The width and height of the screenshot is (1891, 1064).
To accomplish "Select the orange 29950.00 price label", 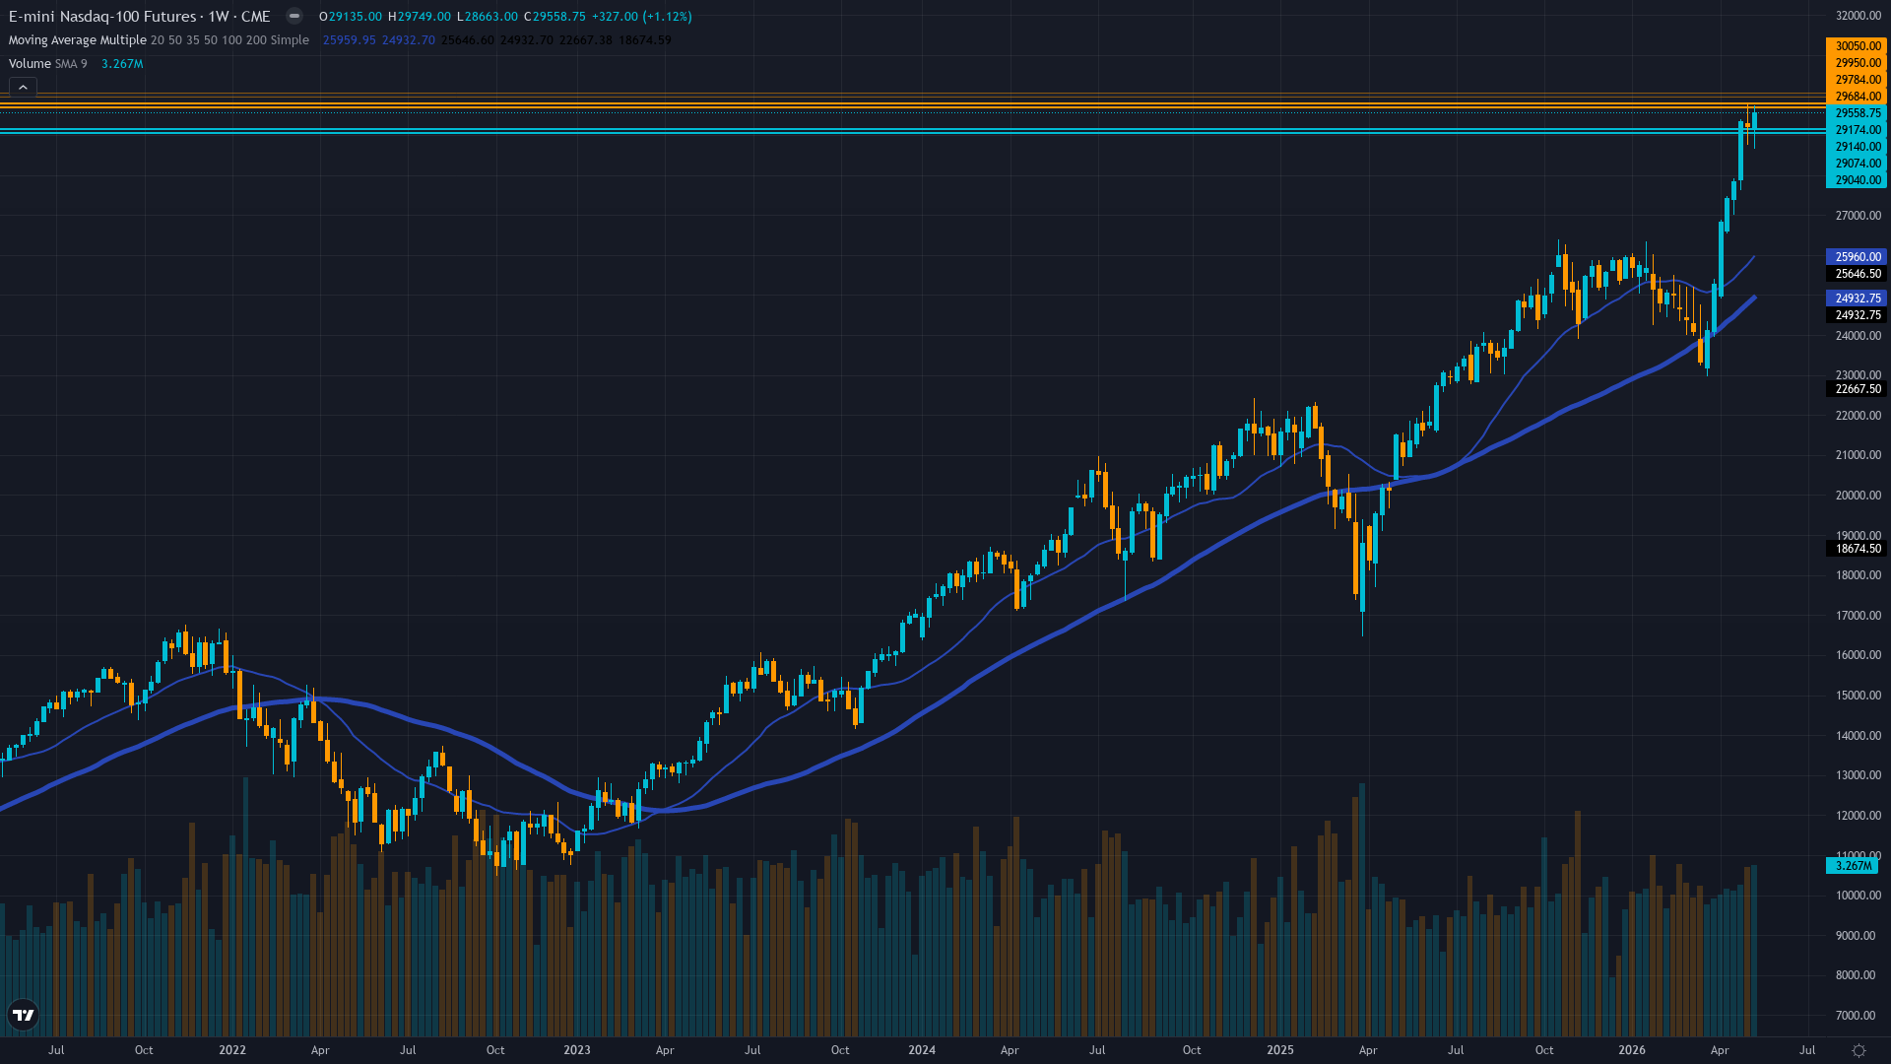I will tap(1857, 63).
